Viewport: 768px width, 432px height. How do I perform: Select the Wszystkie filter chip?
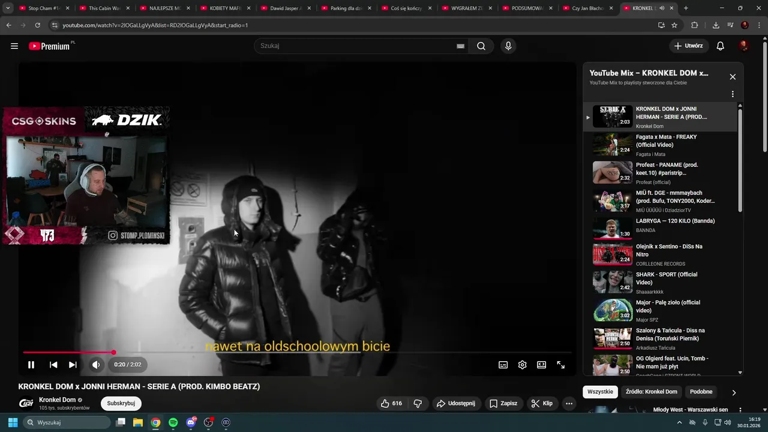tap(600, 392)
